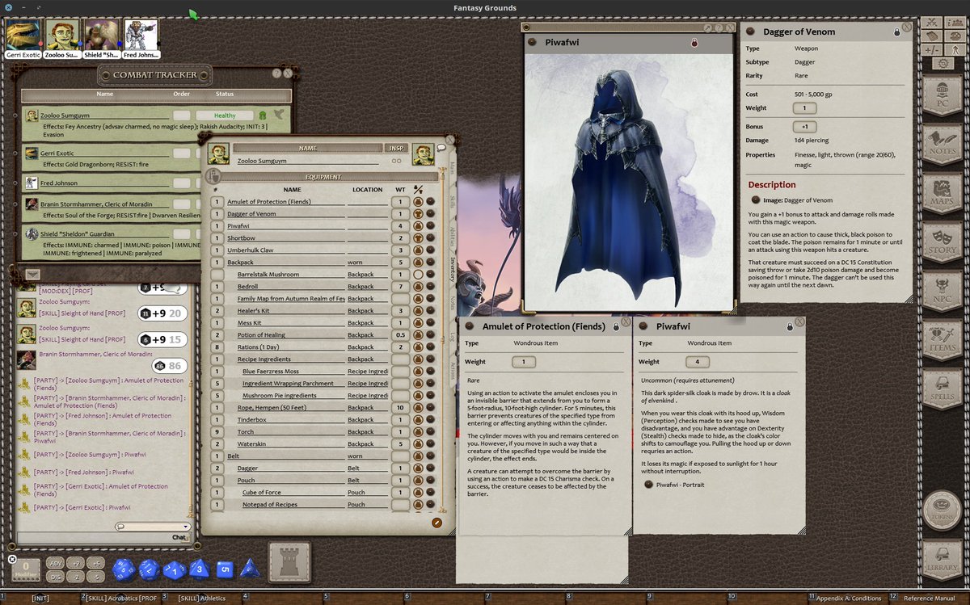The height and width of the screenshot is (605, 970).
Task: Open the Items sidebar button
Action: click(x=942, y=341)
